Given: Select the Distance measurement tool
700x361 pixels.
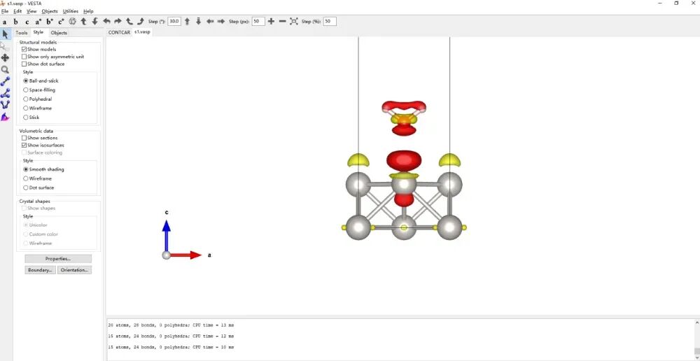Looking at the screenshot, I should (6, 81).
